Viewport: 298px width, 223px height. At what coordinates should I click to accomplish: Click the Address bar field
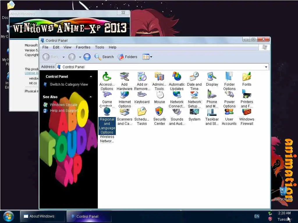[x=162, y=67]
